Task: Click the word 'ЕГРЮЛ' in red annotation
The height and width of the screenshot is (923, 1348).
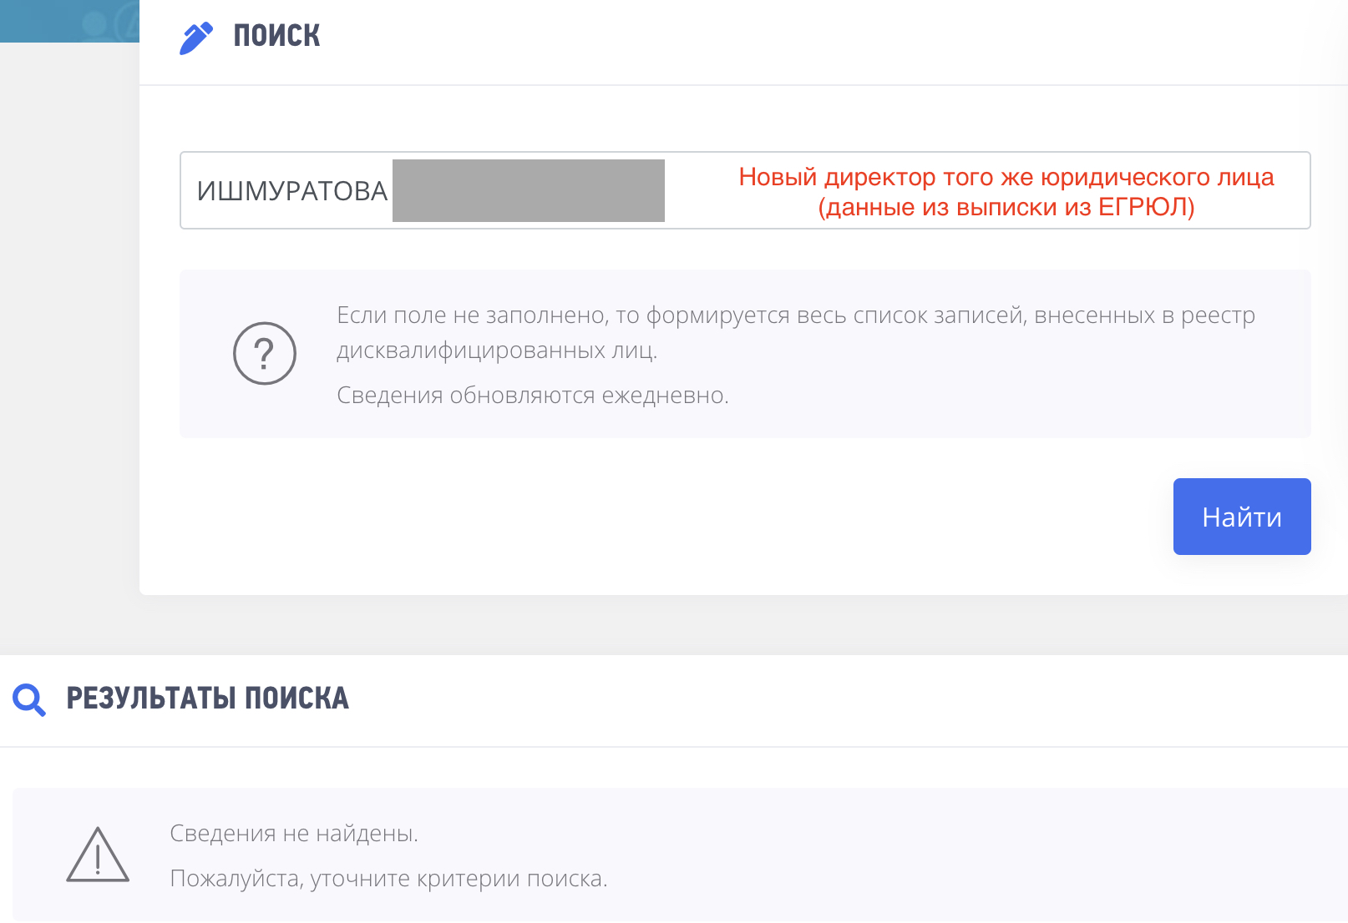Action: tap(1145, 206)
